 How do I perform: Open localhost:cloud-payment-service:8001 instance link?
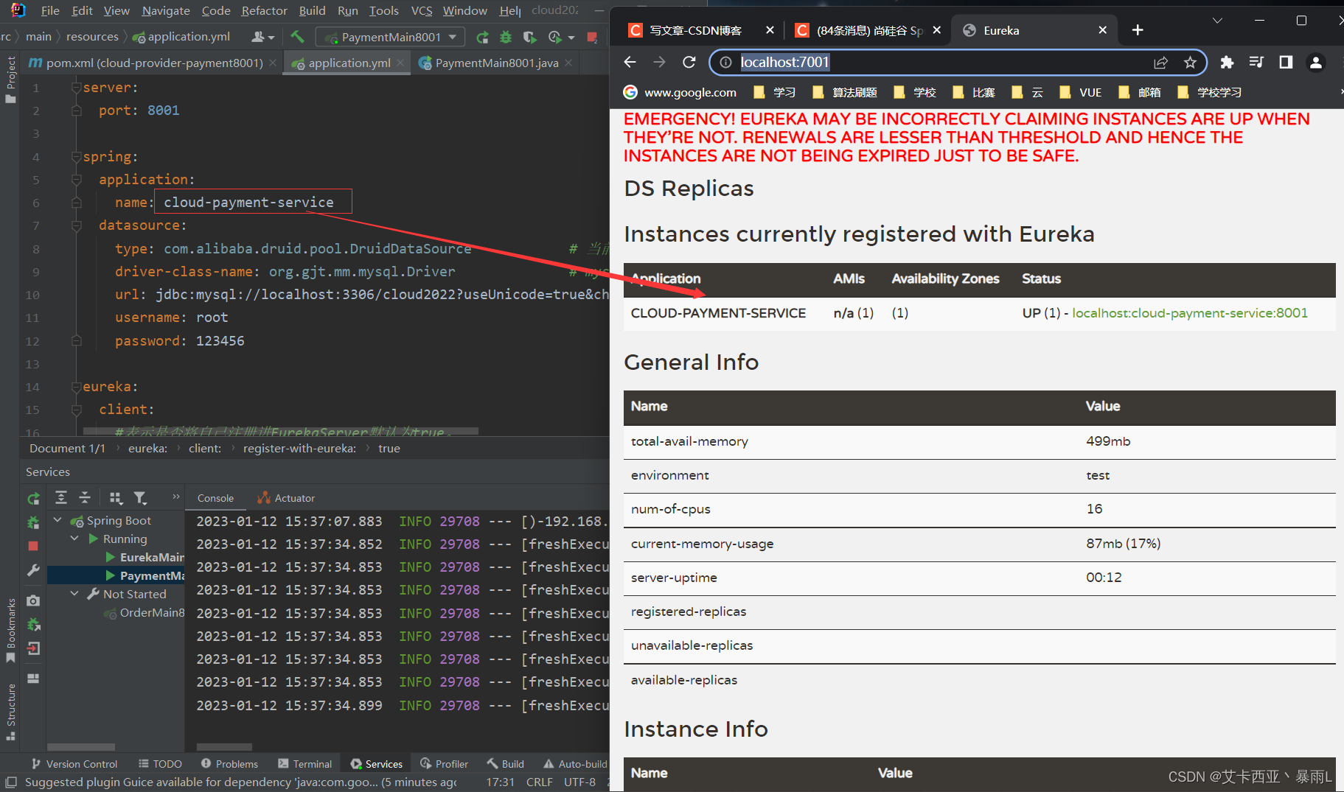1189,313
